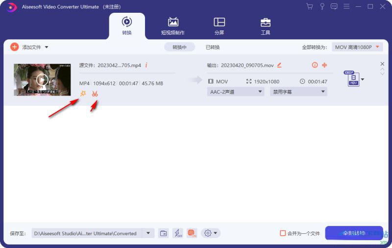Click the save path field
Image resolution: width=392 pixels, height=248 pixels.
pyautogui.click(x=87, y=233)
